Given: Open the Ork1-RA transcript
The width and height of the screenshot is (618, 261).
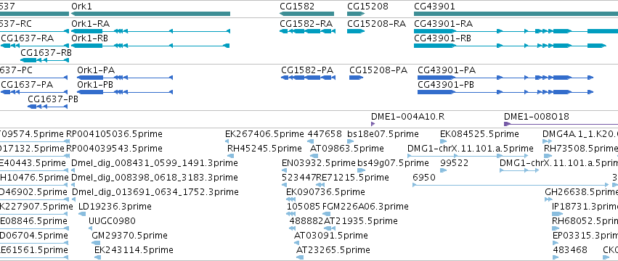Looking at the screenshot, I should click(x=150, y=31).
